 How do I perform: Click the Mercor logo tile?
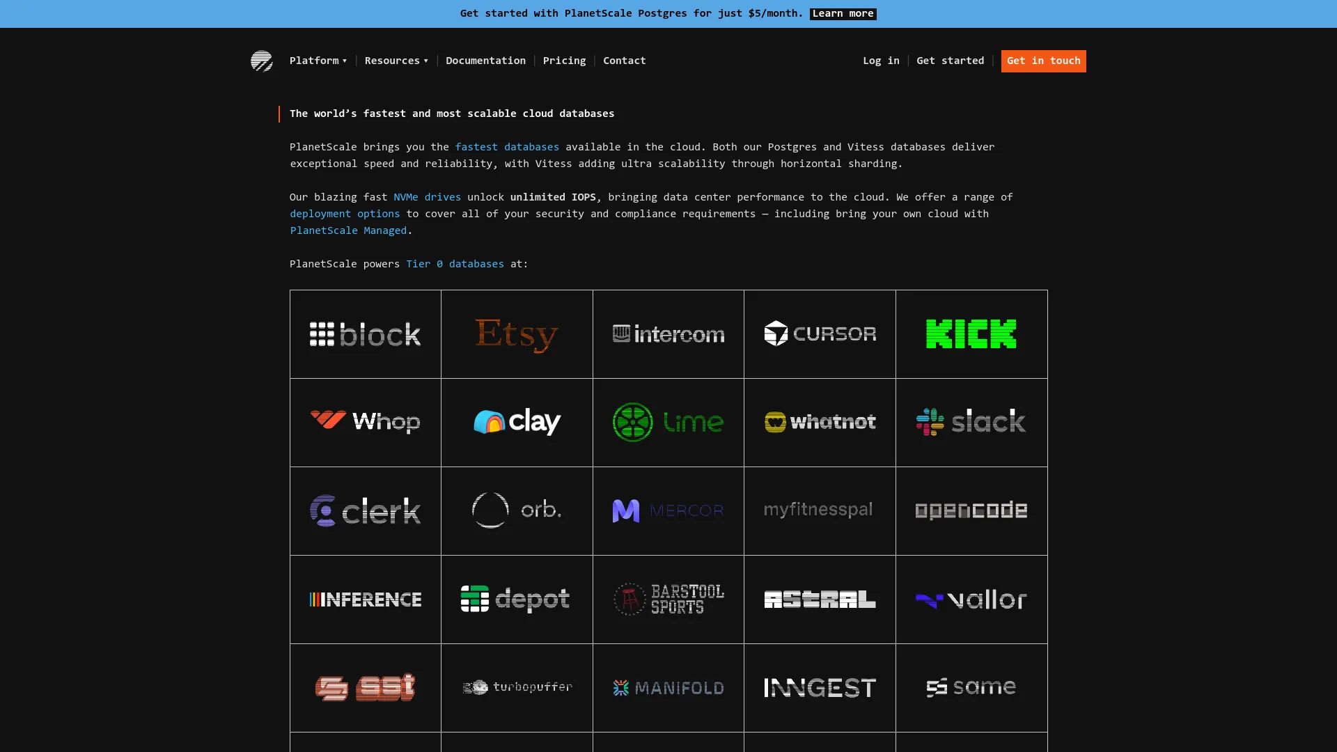coord(668,511)
